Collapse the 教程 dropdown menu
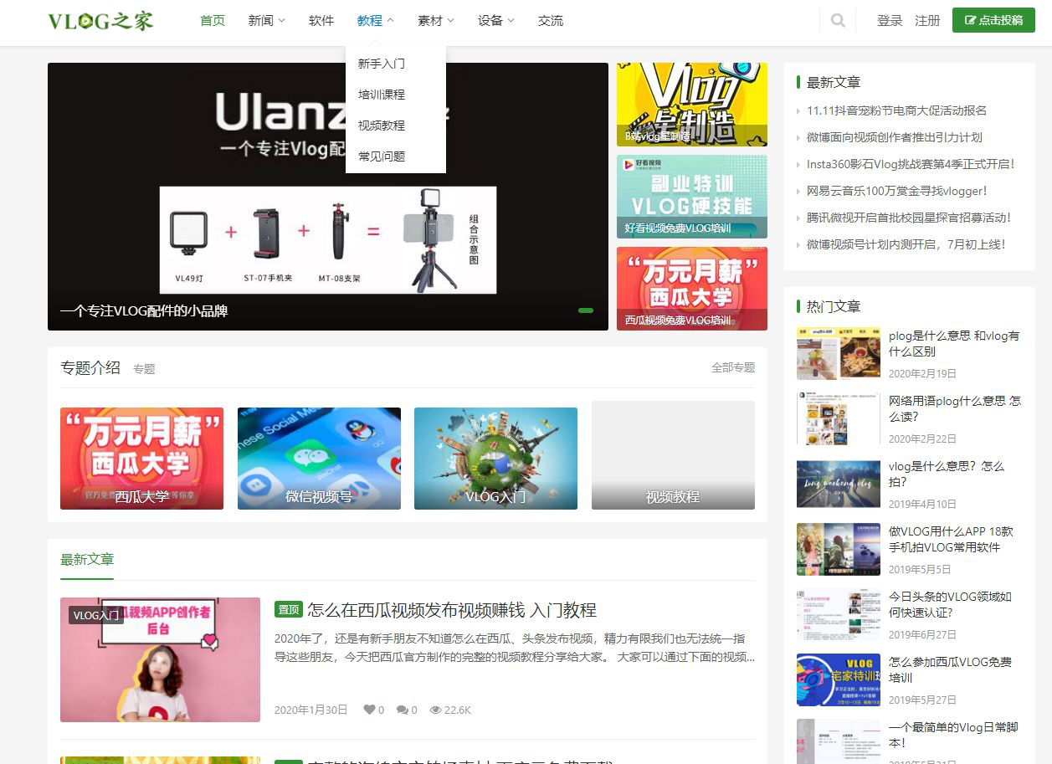The image size is (1052, 764). pyautogui.click(x=375, y=21)
